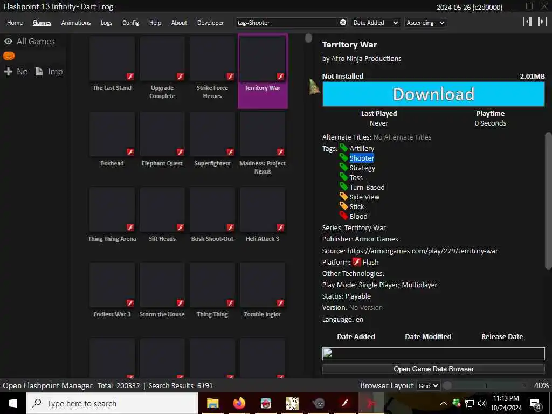Image resolution: width=552 pixels, height=414 pixels.
Task: Open the Ascending order dropdown
Action: point(426,23)
